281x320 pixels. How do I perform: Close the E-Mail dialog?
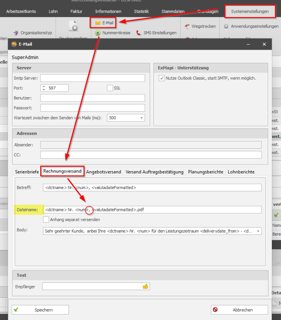(264, 44)
